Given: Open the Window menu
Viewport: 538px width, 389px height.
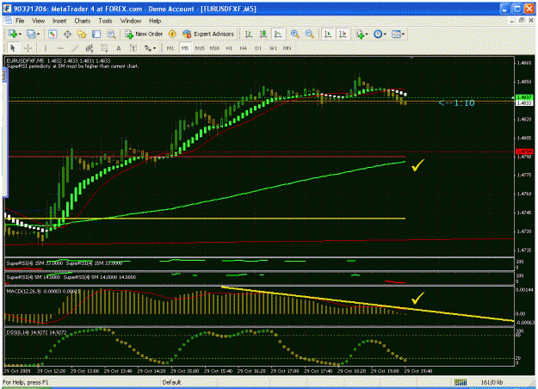Looking at the screenshot, I should 131,21.
